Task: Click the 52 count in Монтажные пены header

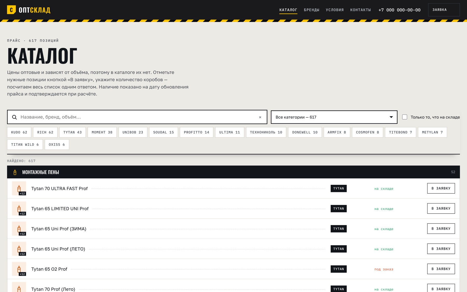Action: [453, 172]
